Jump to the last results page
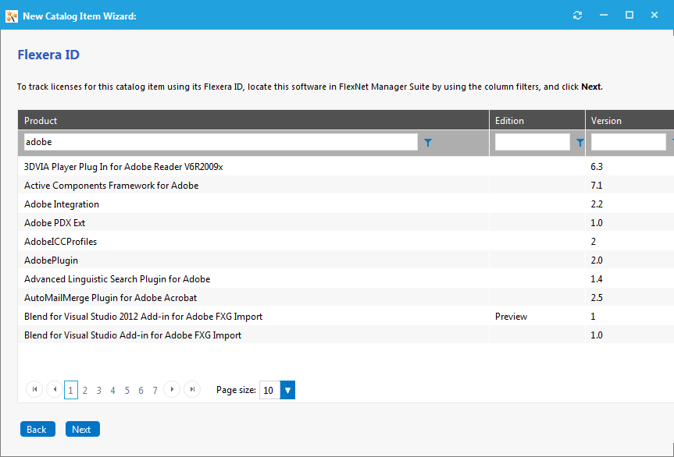Image resolution: width=674 pixels, height=457 pixels. pyautogui.click(x=191, y=389)
